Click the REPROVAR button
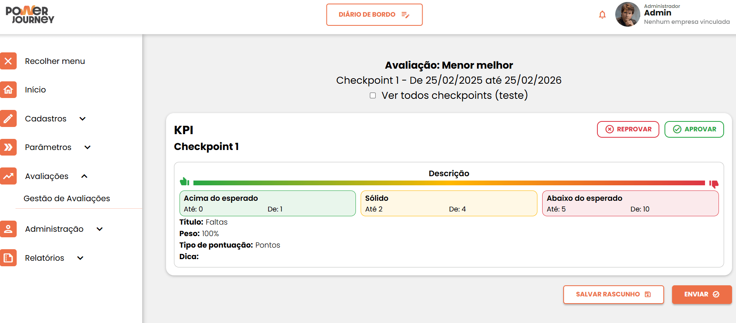The image size is (736, 323). coord(628,129)
